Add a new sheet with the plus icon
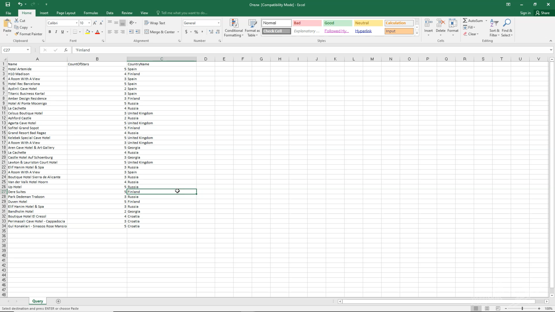This screenshot has width=555, height=312. click(x=58, y=301)
